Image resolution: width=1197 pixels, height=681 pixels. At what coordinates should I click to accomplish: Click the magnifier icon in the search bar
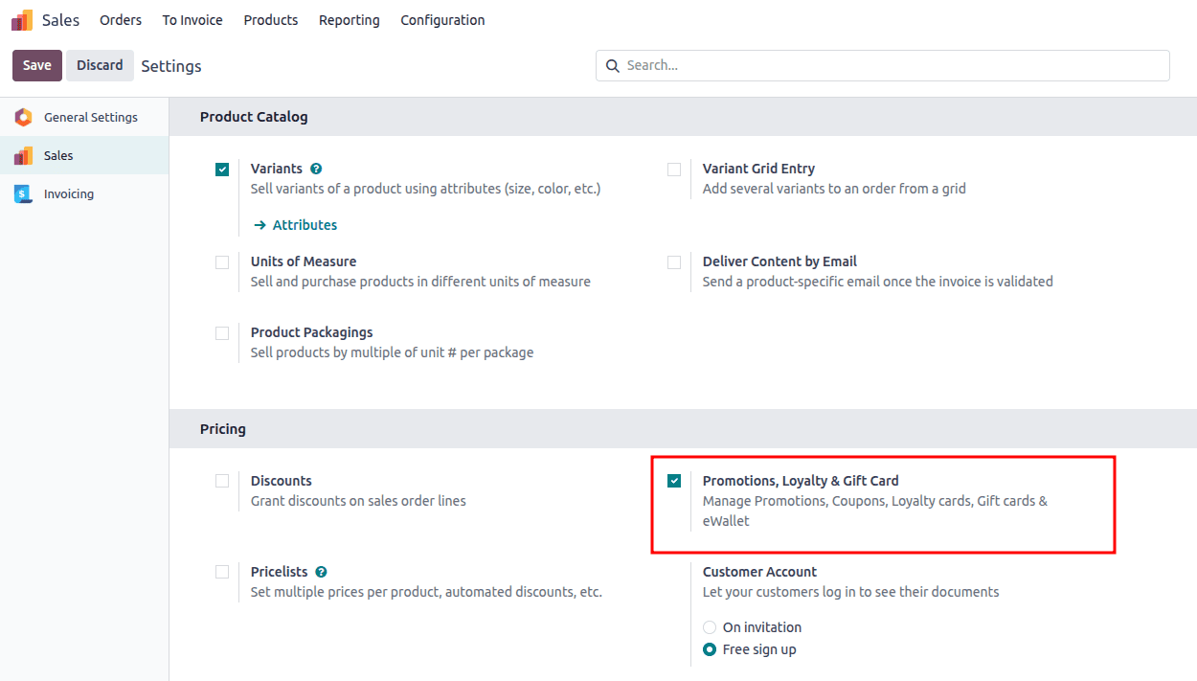point(613,65)
